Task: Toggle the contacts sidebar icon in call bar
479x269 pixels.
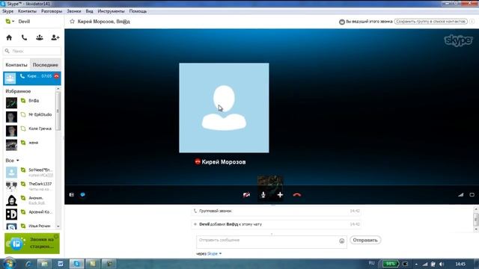Action: (x=72, y=194)
